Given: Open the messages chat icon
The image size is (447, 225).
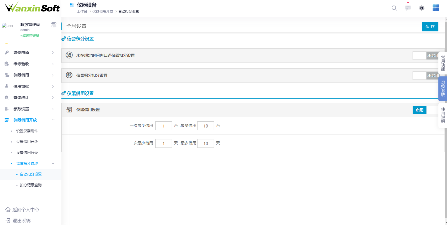Looking at the screenshot, I should click(408, 8).
